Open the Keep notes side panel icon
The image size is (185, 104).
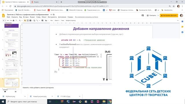tap(182, 27)
